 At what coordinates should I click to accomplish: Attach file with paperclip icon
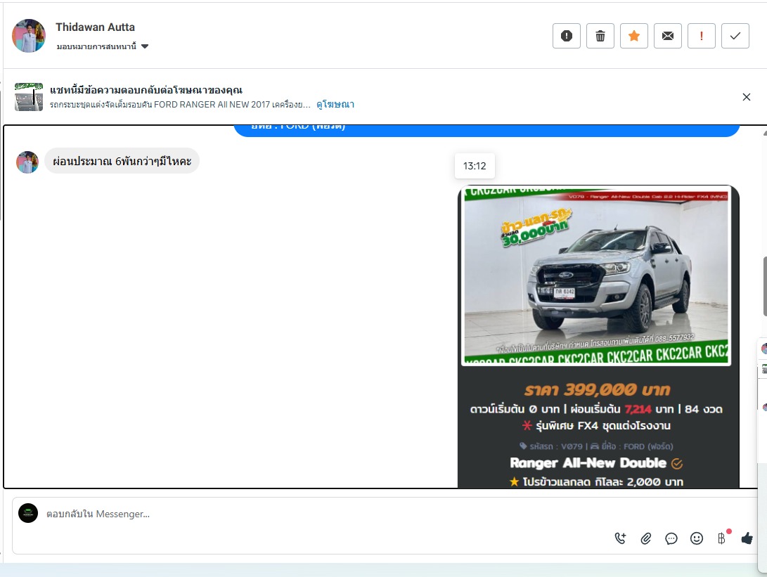tap(645, 538)
